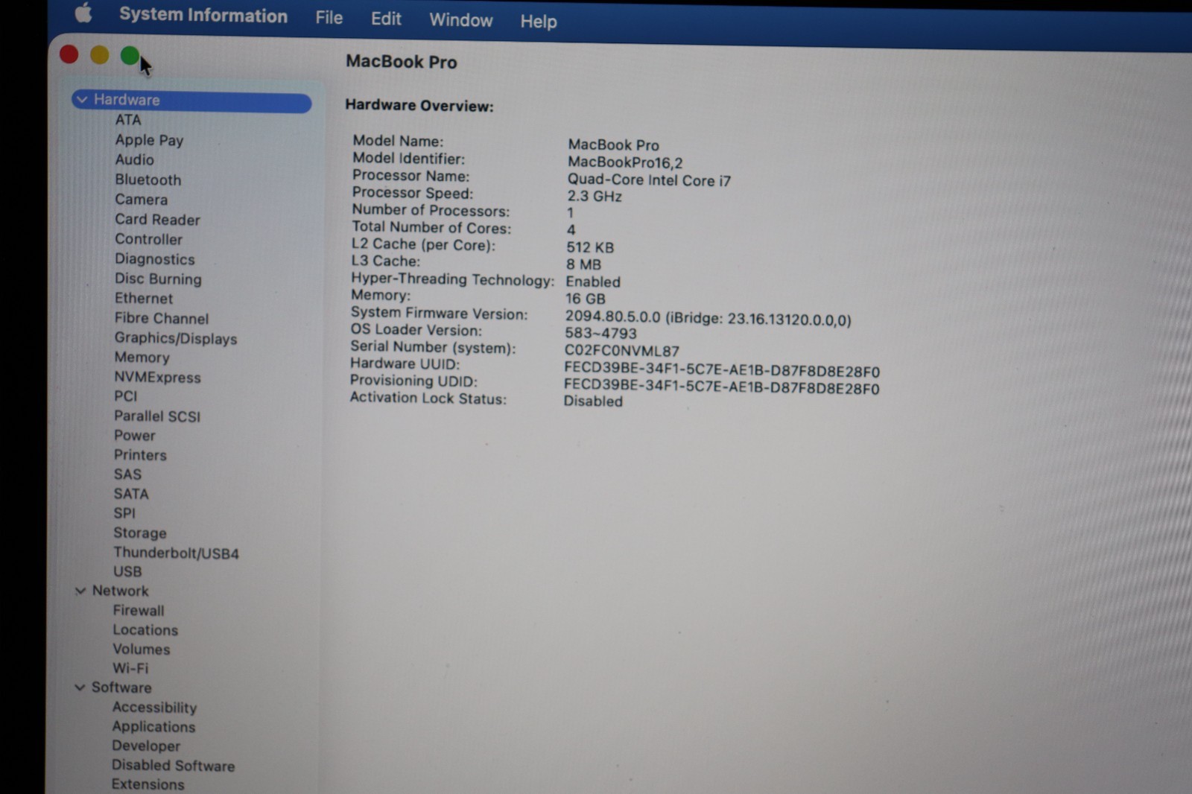Open the Apple menu icon

click(83, 13)
